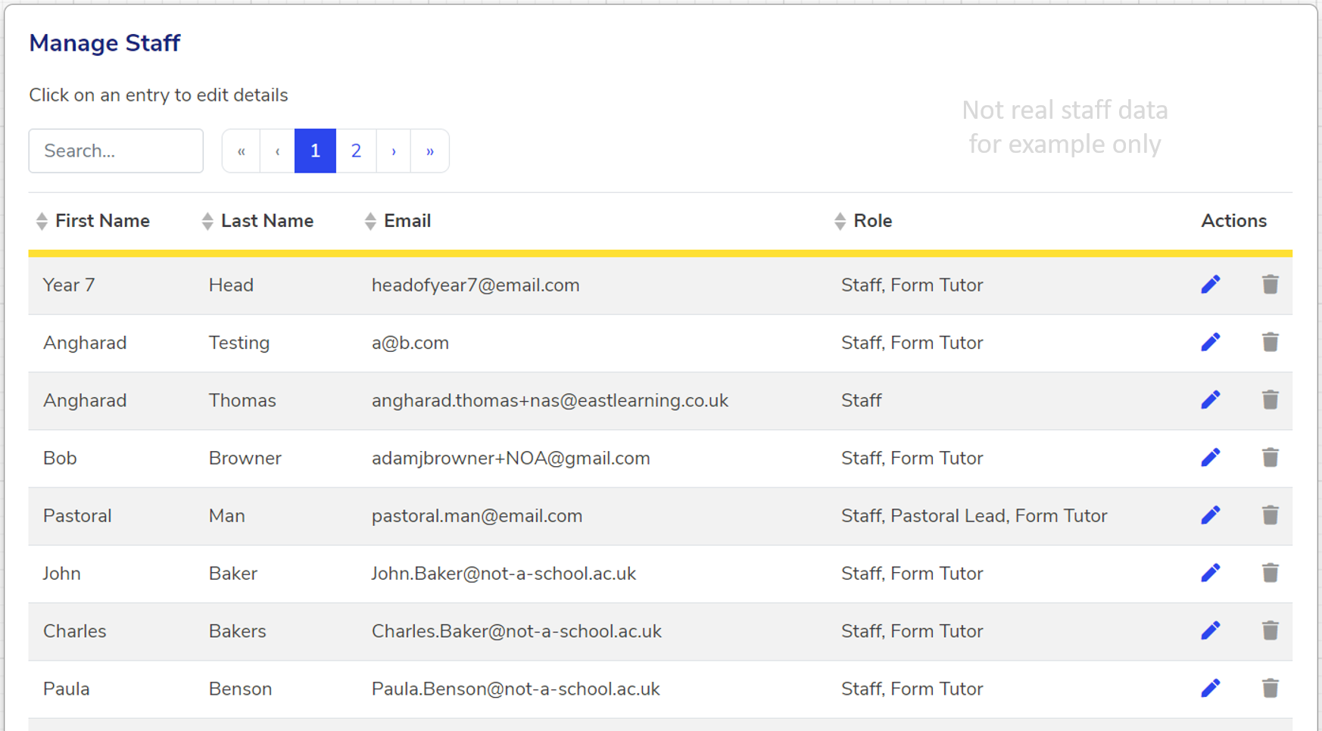Jump to the first page with «
Image resolution: width=1322 pixels, height=731 pixels.
click(x=242, y=151)
